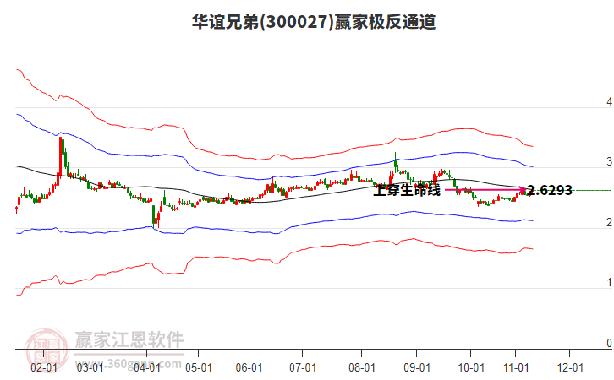Click the 11-01 date label
Image resolution: width=614 pixels, height=380 pixels.
click(x=516, y=367)
